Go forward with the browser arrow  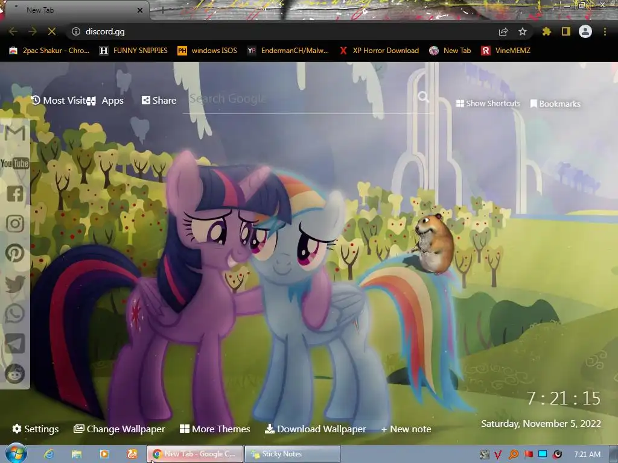[33, 31]
